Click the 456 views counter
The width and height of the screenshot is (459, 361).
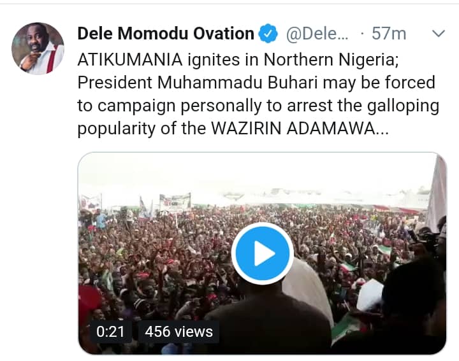pos(178,331)
